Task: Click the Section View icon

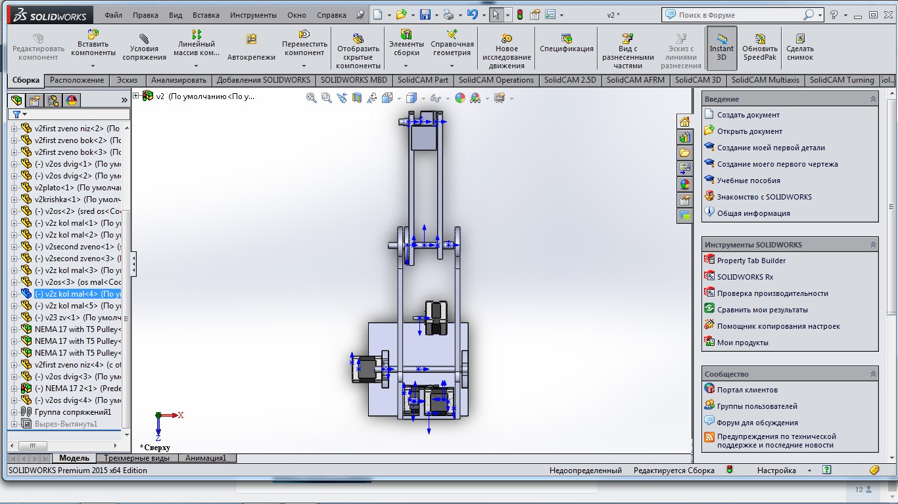Action: (x=357, y=98)
